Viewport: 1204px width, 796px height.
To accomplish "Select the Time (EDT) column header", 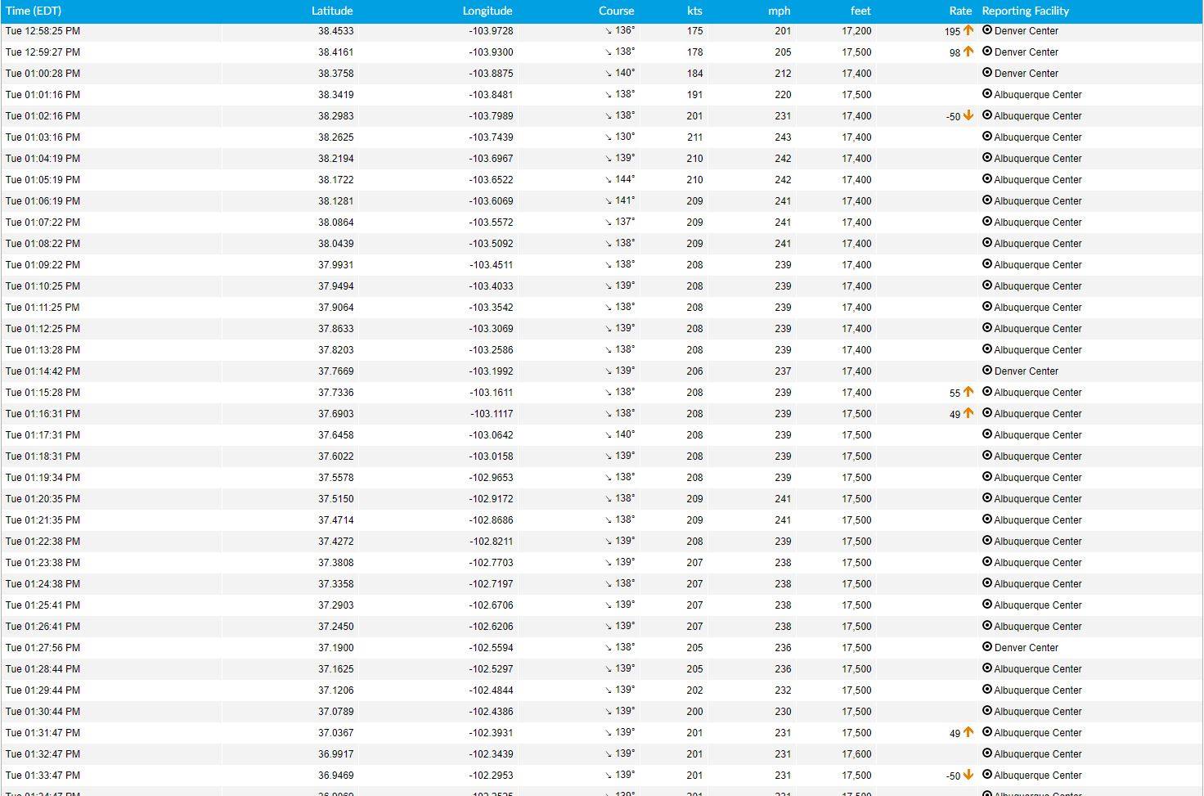I will coord(34,11).
